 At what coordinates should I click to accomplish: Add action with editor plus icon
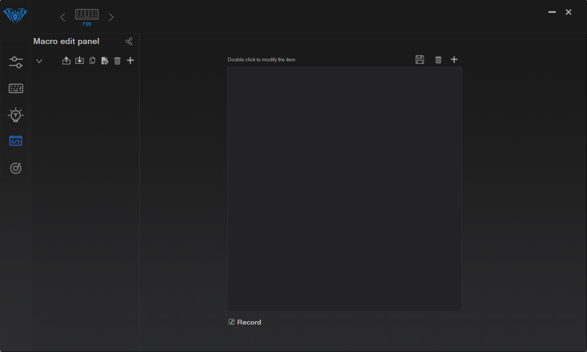pos(454,59)
